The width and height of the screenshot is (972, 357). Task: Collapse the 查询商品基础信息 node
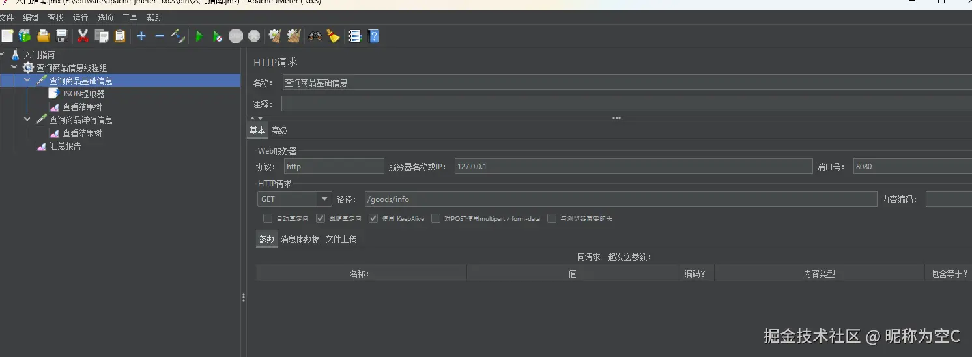[27, 81]
